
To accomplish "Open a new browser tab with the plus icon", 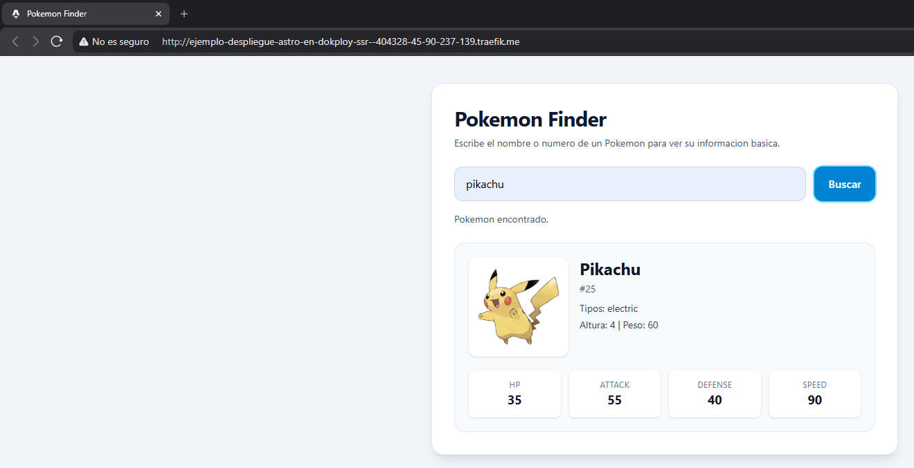I will click(183, 13).
